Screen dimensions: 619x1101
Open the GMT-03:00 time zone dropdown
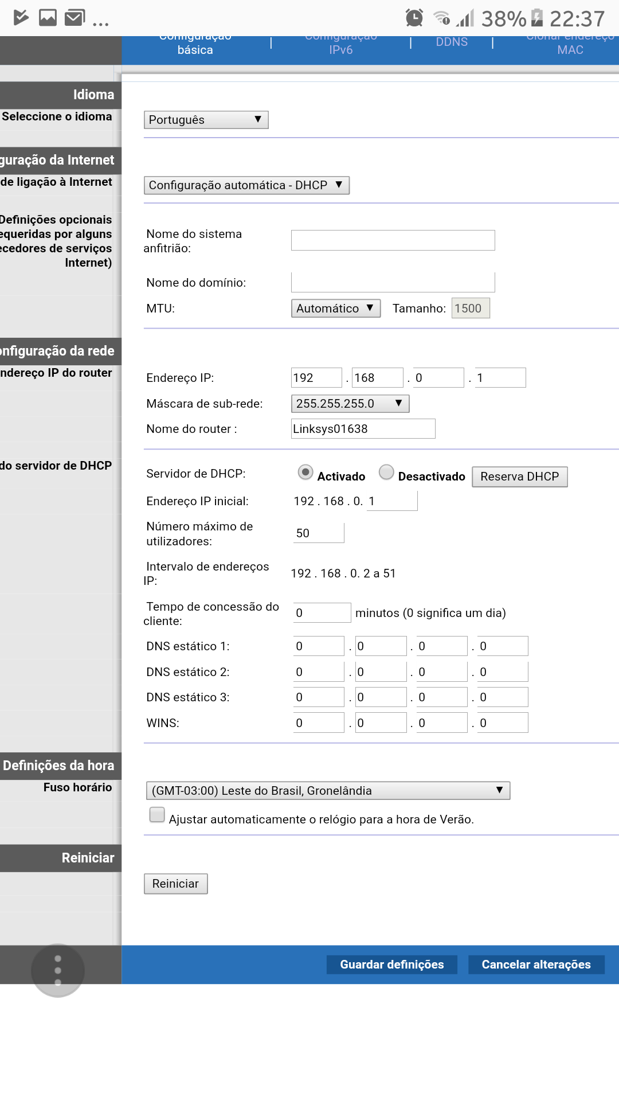(x=328, y=791)
